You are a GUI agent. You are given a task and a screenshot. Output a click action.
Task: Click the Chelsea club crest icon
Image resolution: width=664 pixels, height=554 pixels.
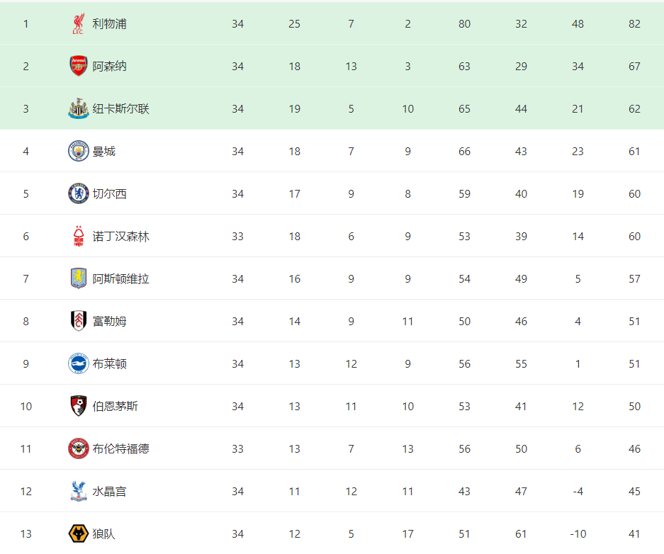pos(79,194)
